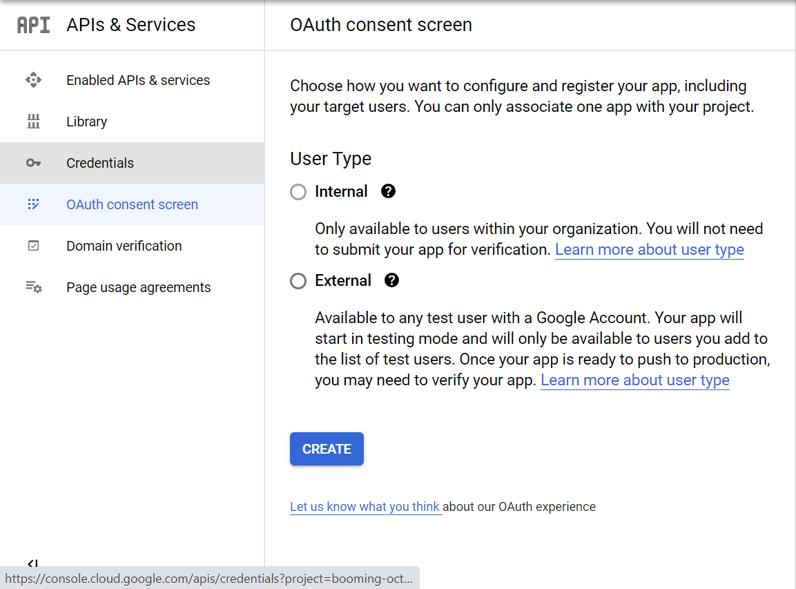Open help for the Internal user type

coord(388,191)
